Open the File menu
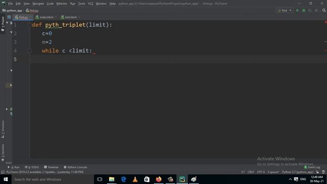Viewport: 327px width, 184px height. (10, 4)
